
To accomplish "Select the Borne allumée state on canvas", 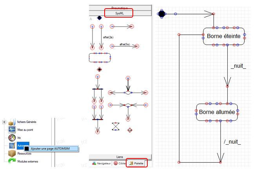I will 217,111.
